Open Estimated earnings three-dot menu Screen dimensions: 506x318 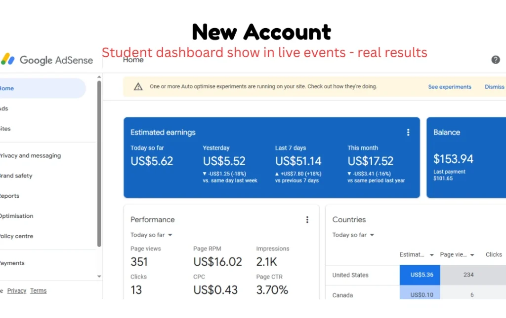(x=408, y=132)
